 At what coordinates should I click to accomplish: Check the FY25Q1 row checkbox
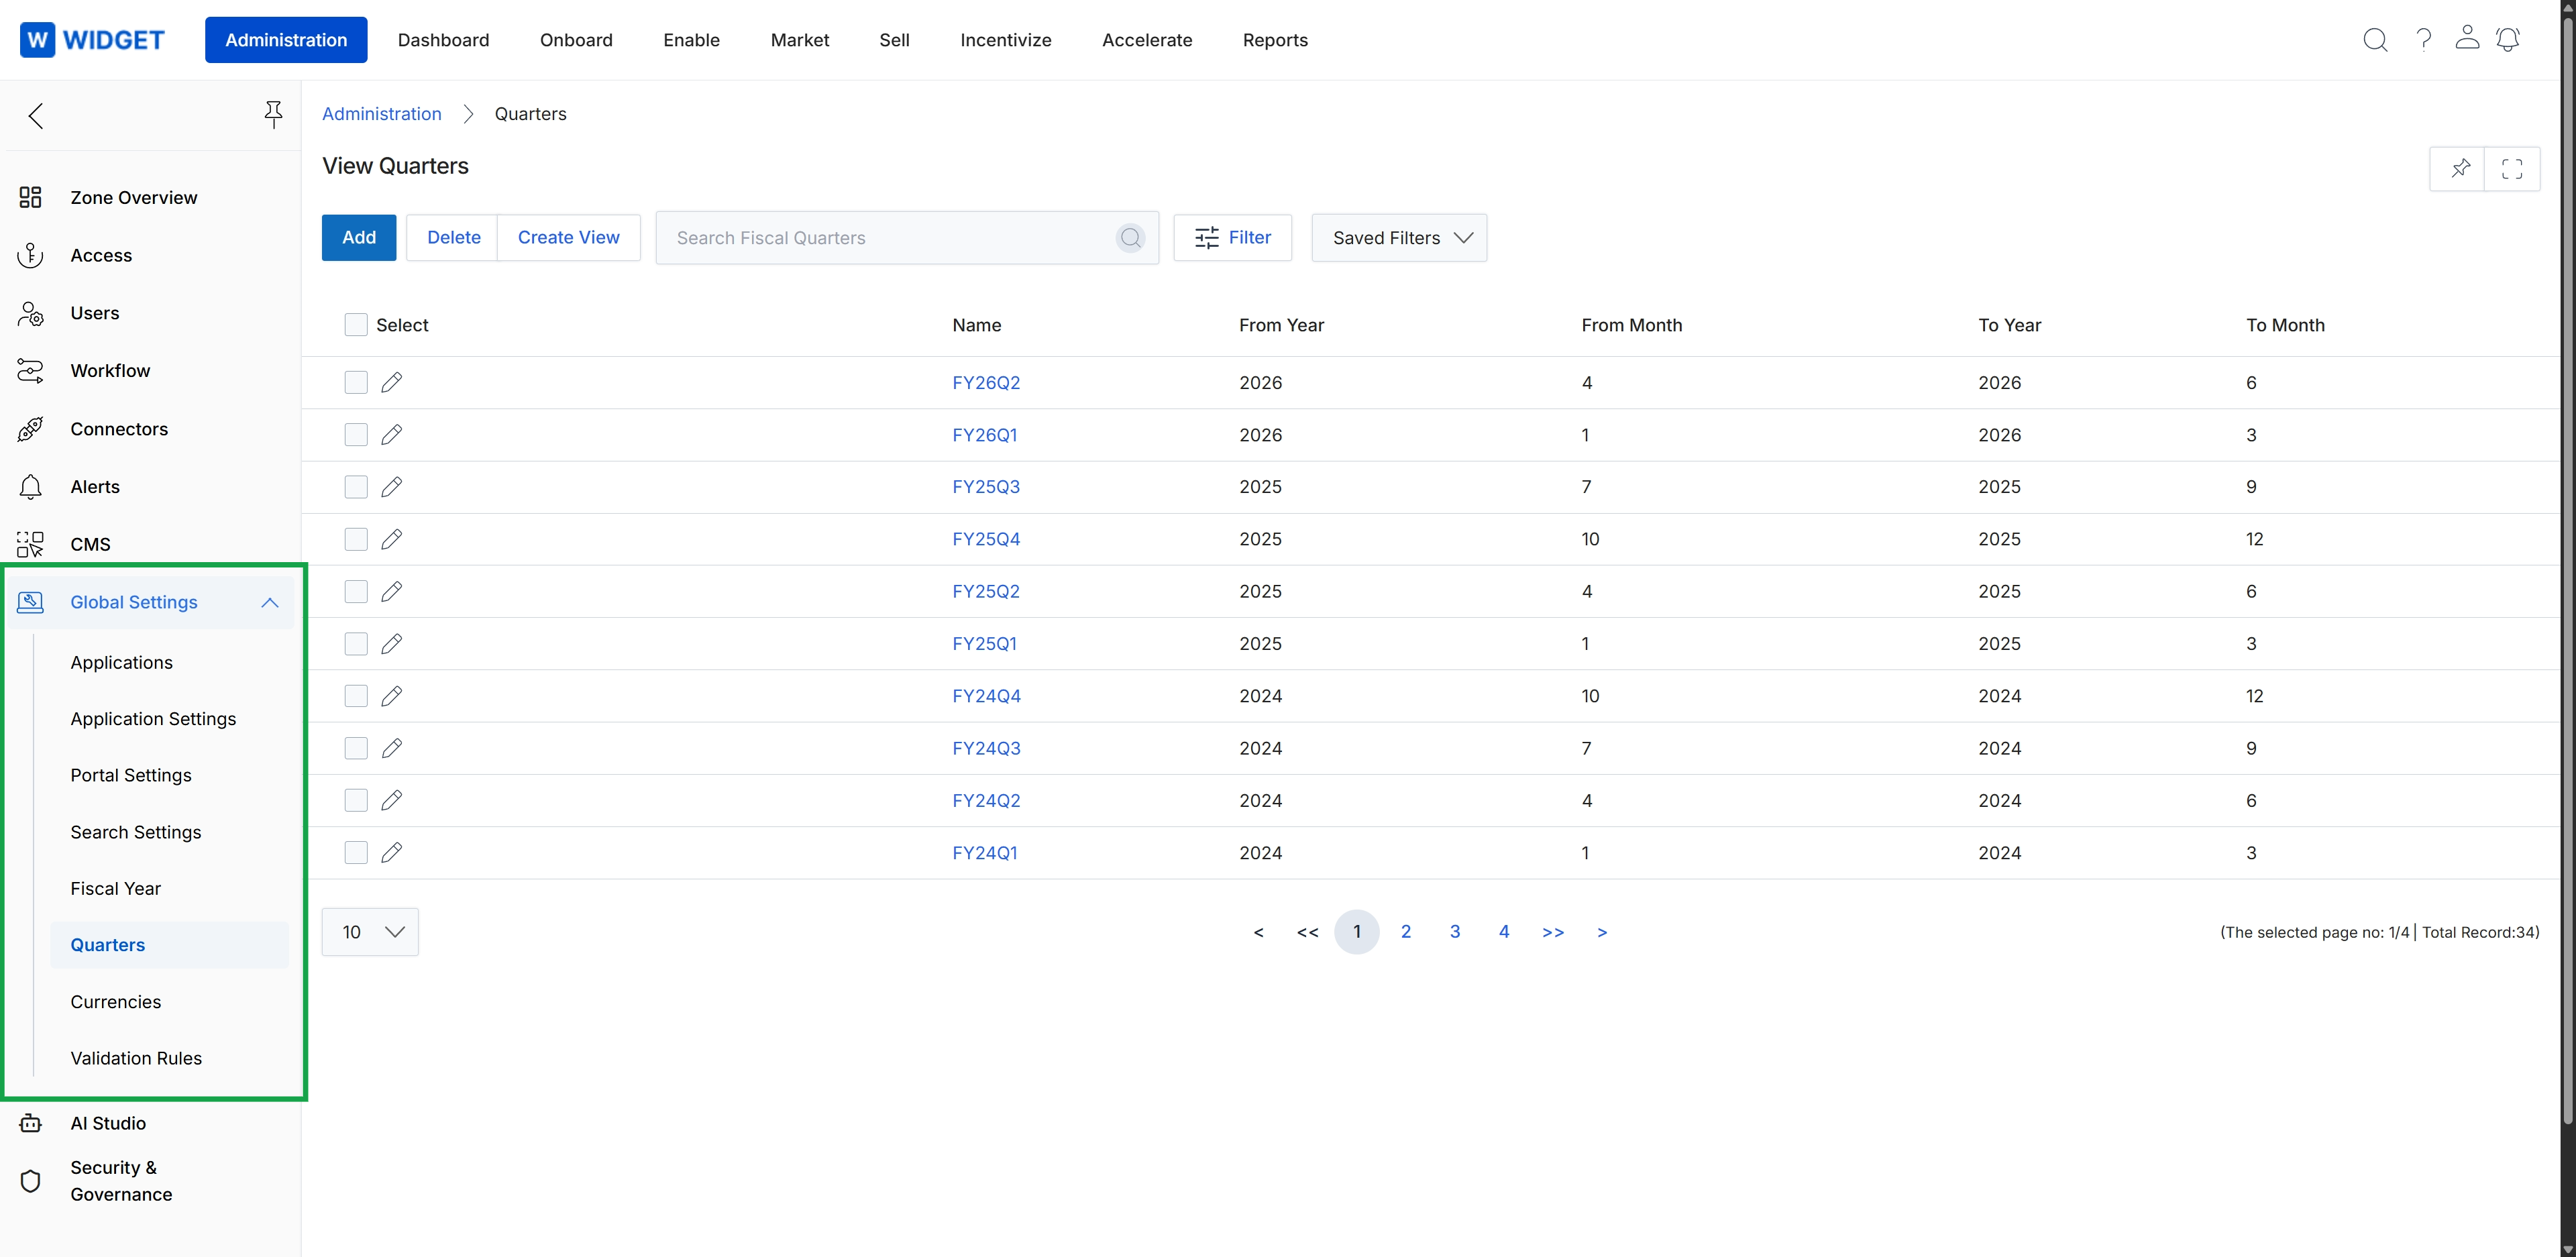[356, 644]
